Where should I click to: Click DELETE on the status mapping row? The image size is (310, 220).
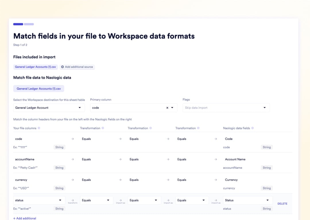tap(282, 203)
